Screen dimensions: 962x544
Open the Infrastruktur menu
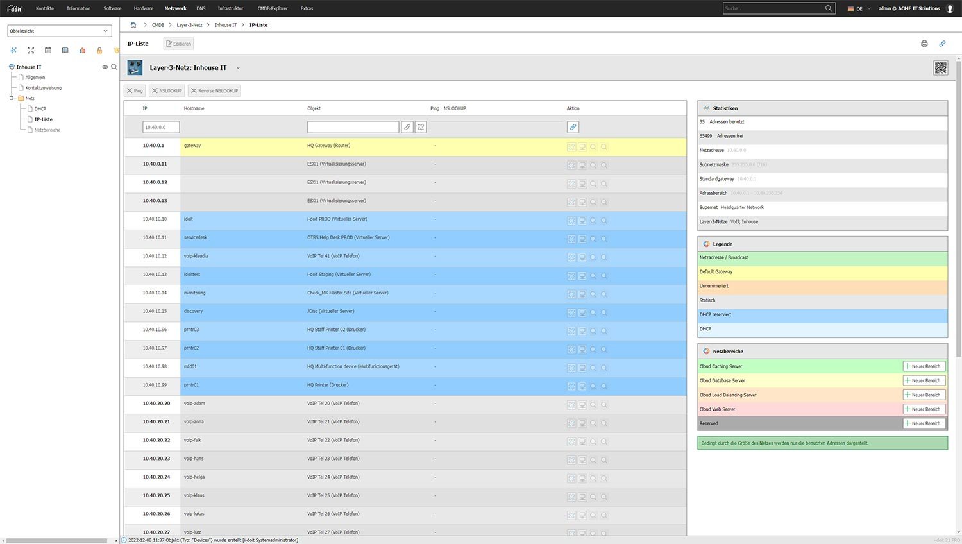[x=230, y=8]
